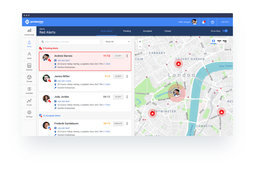Open Jody Jordan more options menu
The image size is (255, 171).
(x=127, y=97)
